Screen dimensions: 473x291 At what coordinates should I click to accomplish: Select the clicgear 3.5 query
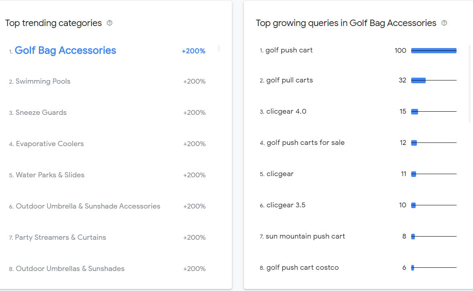coord(286,205)
